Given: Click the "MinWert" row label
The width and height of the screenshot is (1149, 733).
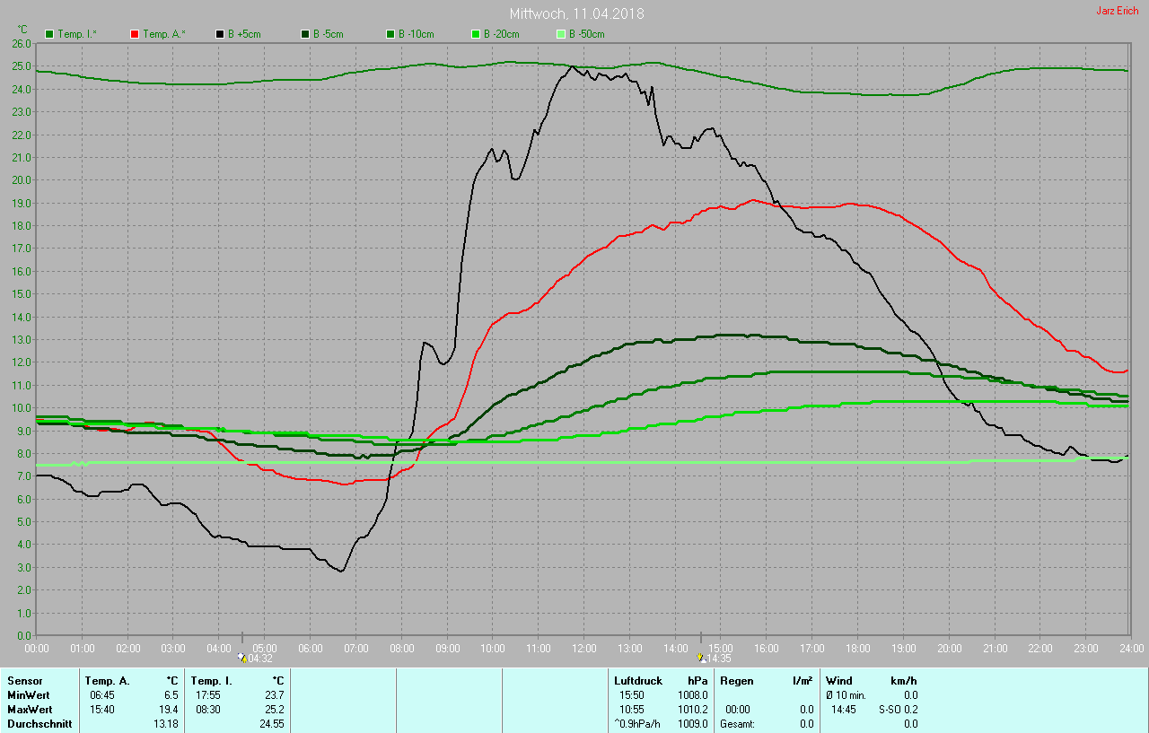Looking at the screenshot, I should 28,695.
